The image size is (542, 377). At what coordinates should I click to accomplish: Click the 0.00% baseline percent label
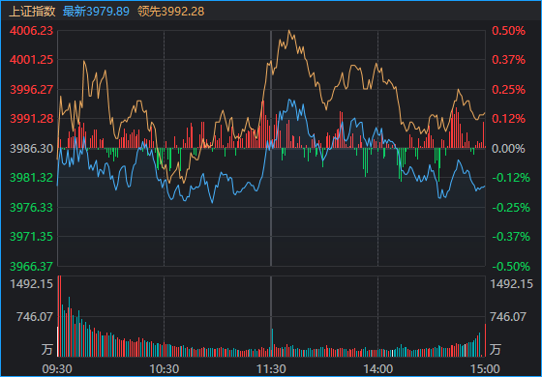click(508, 149)
